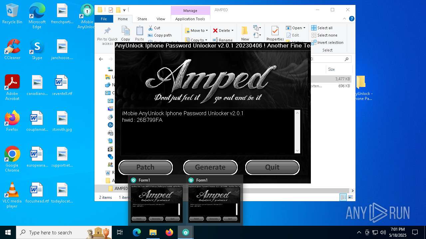This screenshot has width=426, height=239.
Task: Open Firefox taskbar icon
Action: pyautogui.click(x=169, y=232)
